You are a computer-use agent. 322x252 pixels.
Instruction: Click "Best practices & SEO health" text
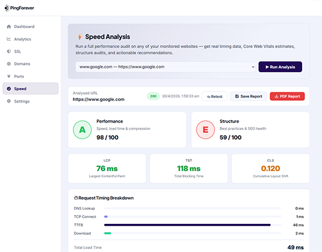(x=243, y=129)
